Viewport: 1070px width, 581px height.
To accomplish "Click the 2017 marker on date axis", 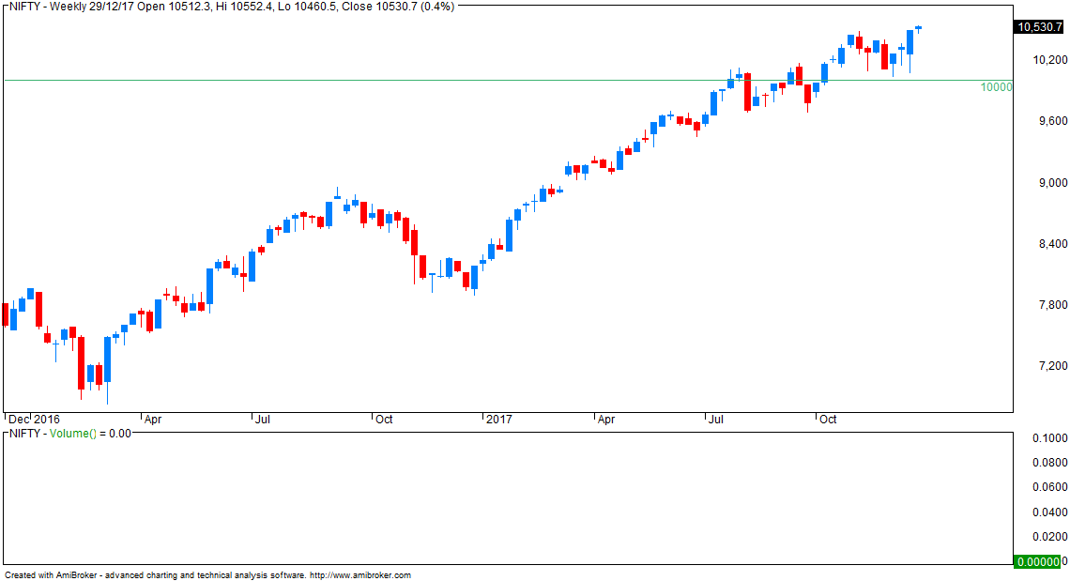I will click(x=498, y=420).
